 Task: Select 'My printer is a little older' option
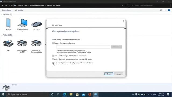(53, 40)
